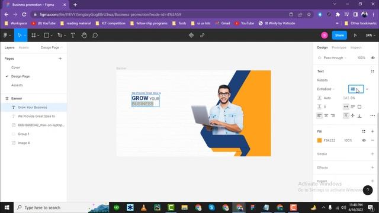Open the Help question mark button
The width and height of the screenshot is (379, 213).
(368, 191)
